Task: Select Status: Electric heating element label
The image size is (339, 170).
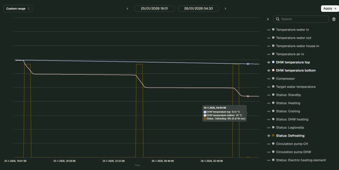Action: pos(301,160)
